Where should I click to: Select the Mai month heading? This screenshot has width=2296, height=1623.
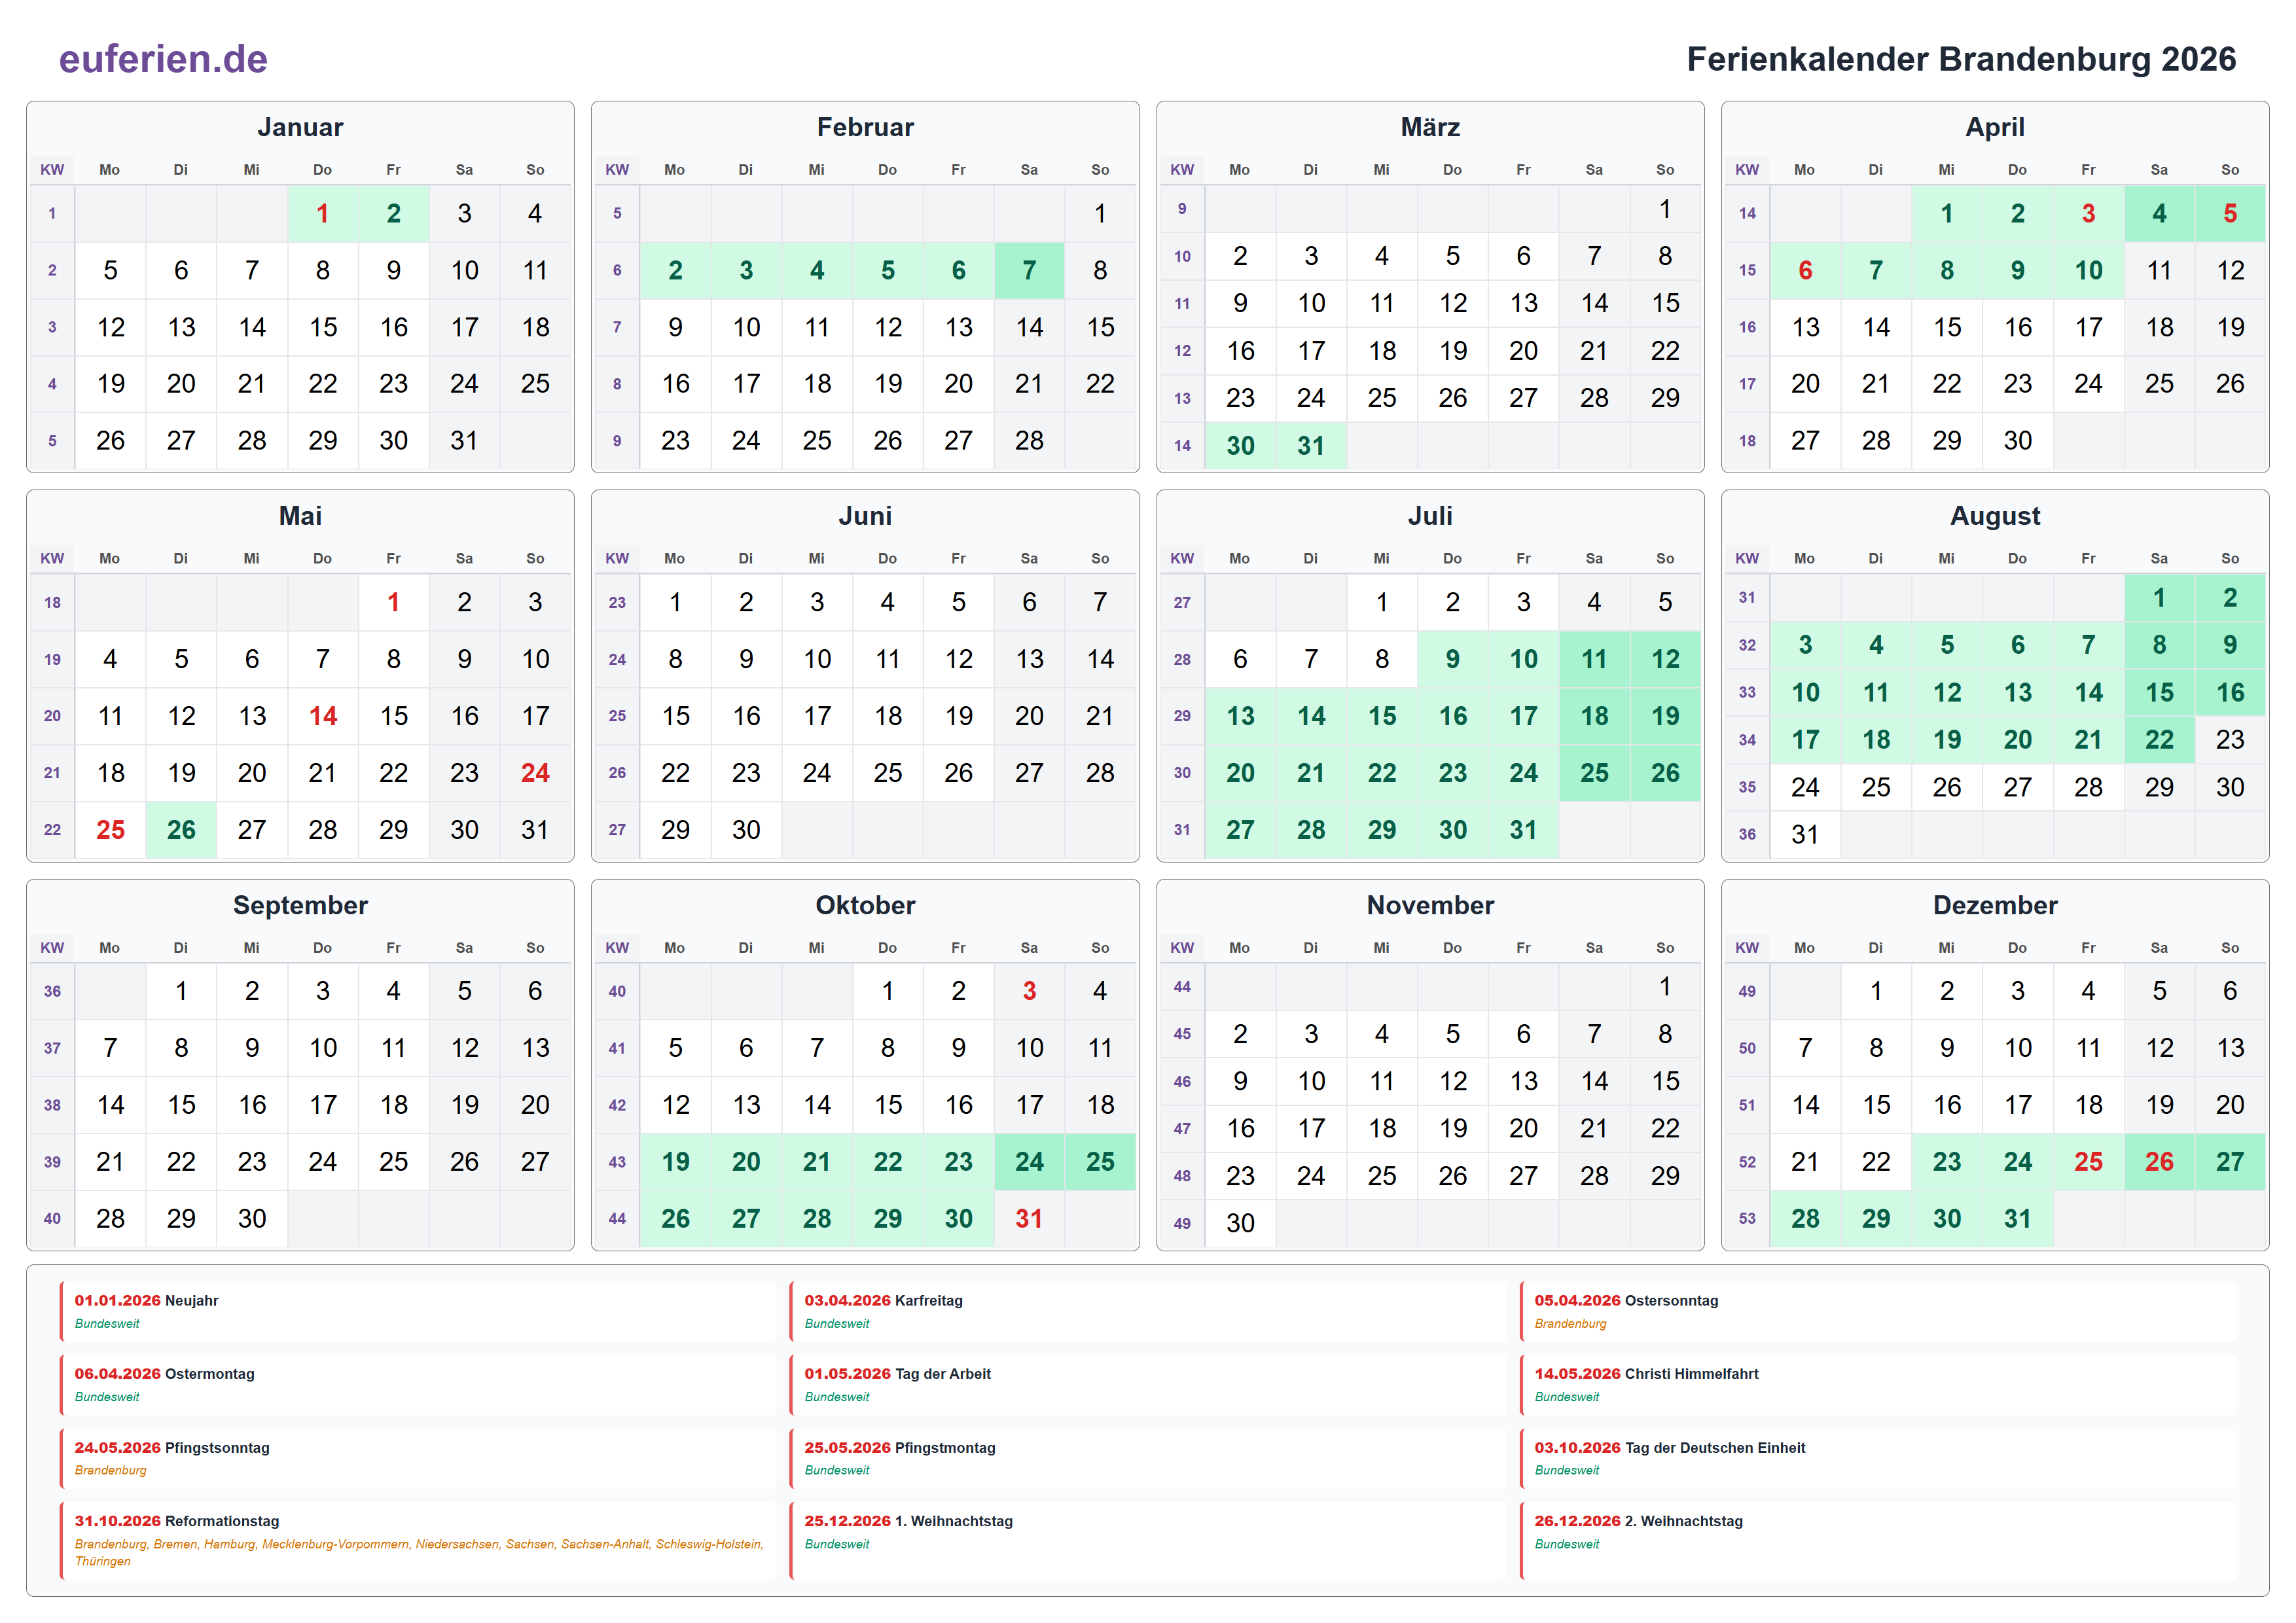(x=300, y=516)
